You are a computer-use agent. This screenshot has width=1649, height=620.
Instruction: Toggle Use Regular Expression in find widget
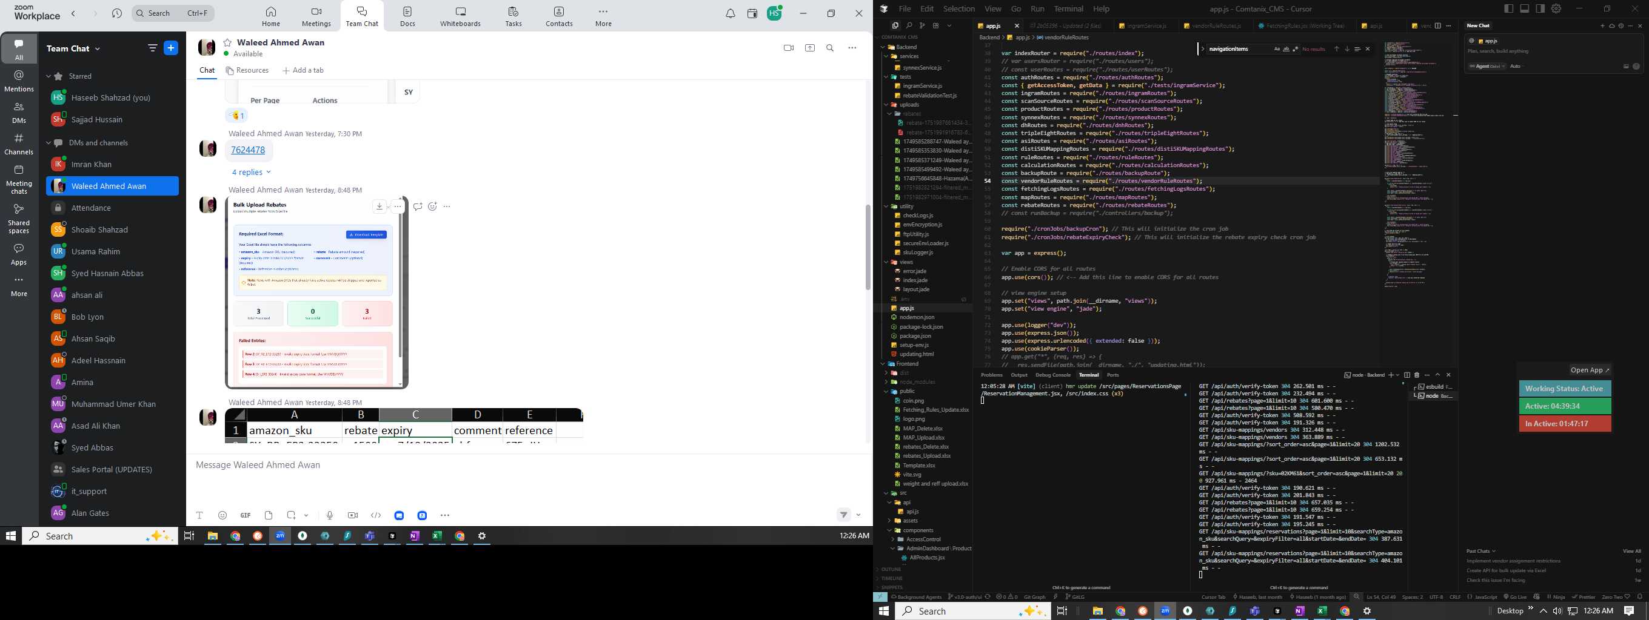pos(1295,49)
